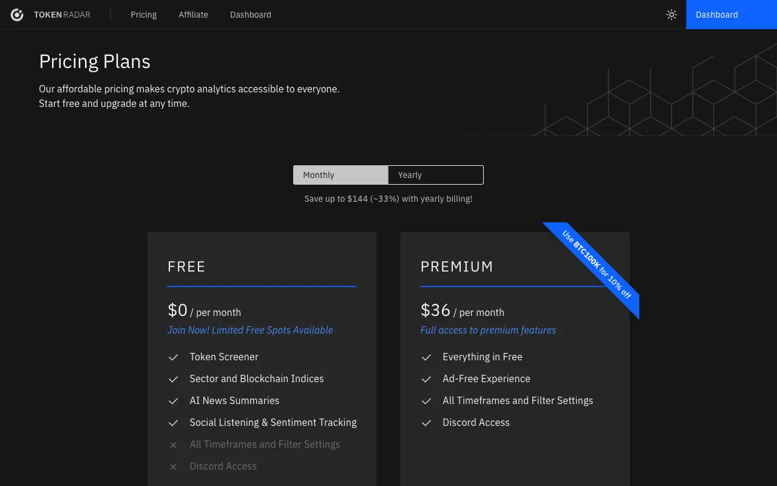This screenshot has width=777, height=486.
Task: Switch to Yearly billing
Action: click(x=436, y=175)
